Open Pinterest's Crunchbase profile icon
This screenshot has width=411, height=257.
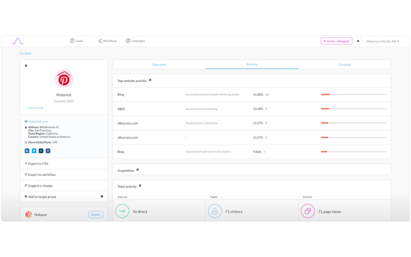click(41, 151)
